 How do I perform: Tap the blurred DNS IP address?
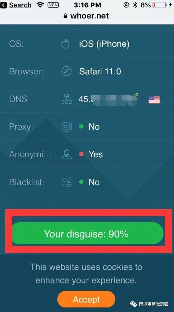click(x=108, y=99)
